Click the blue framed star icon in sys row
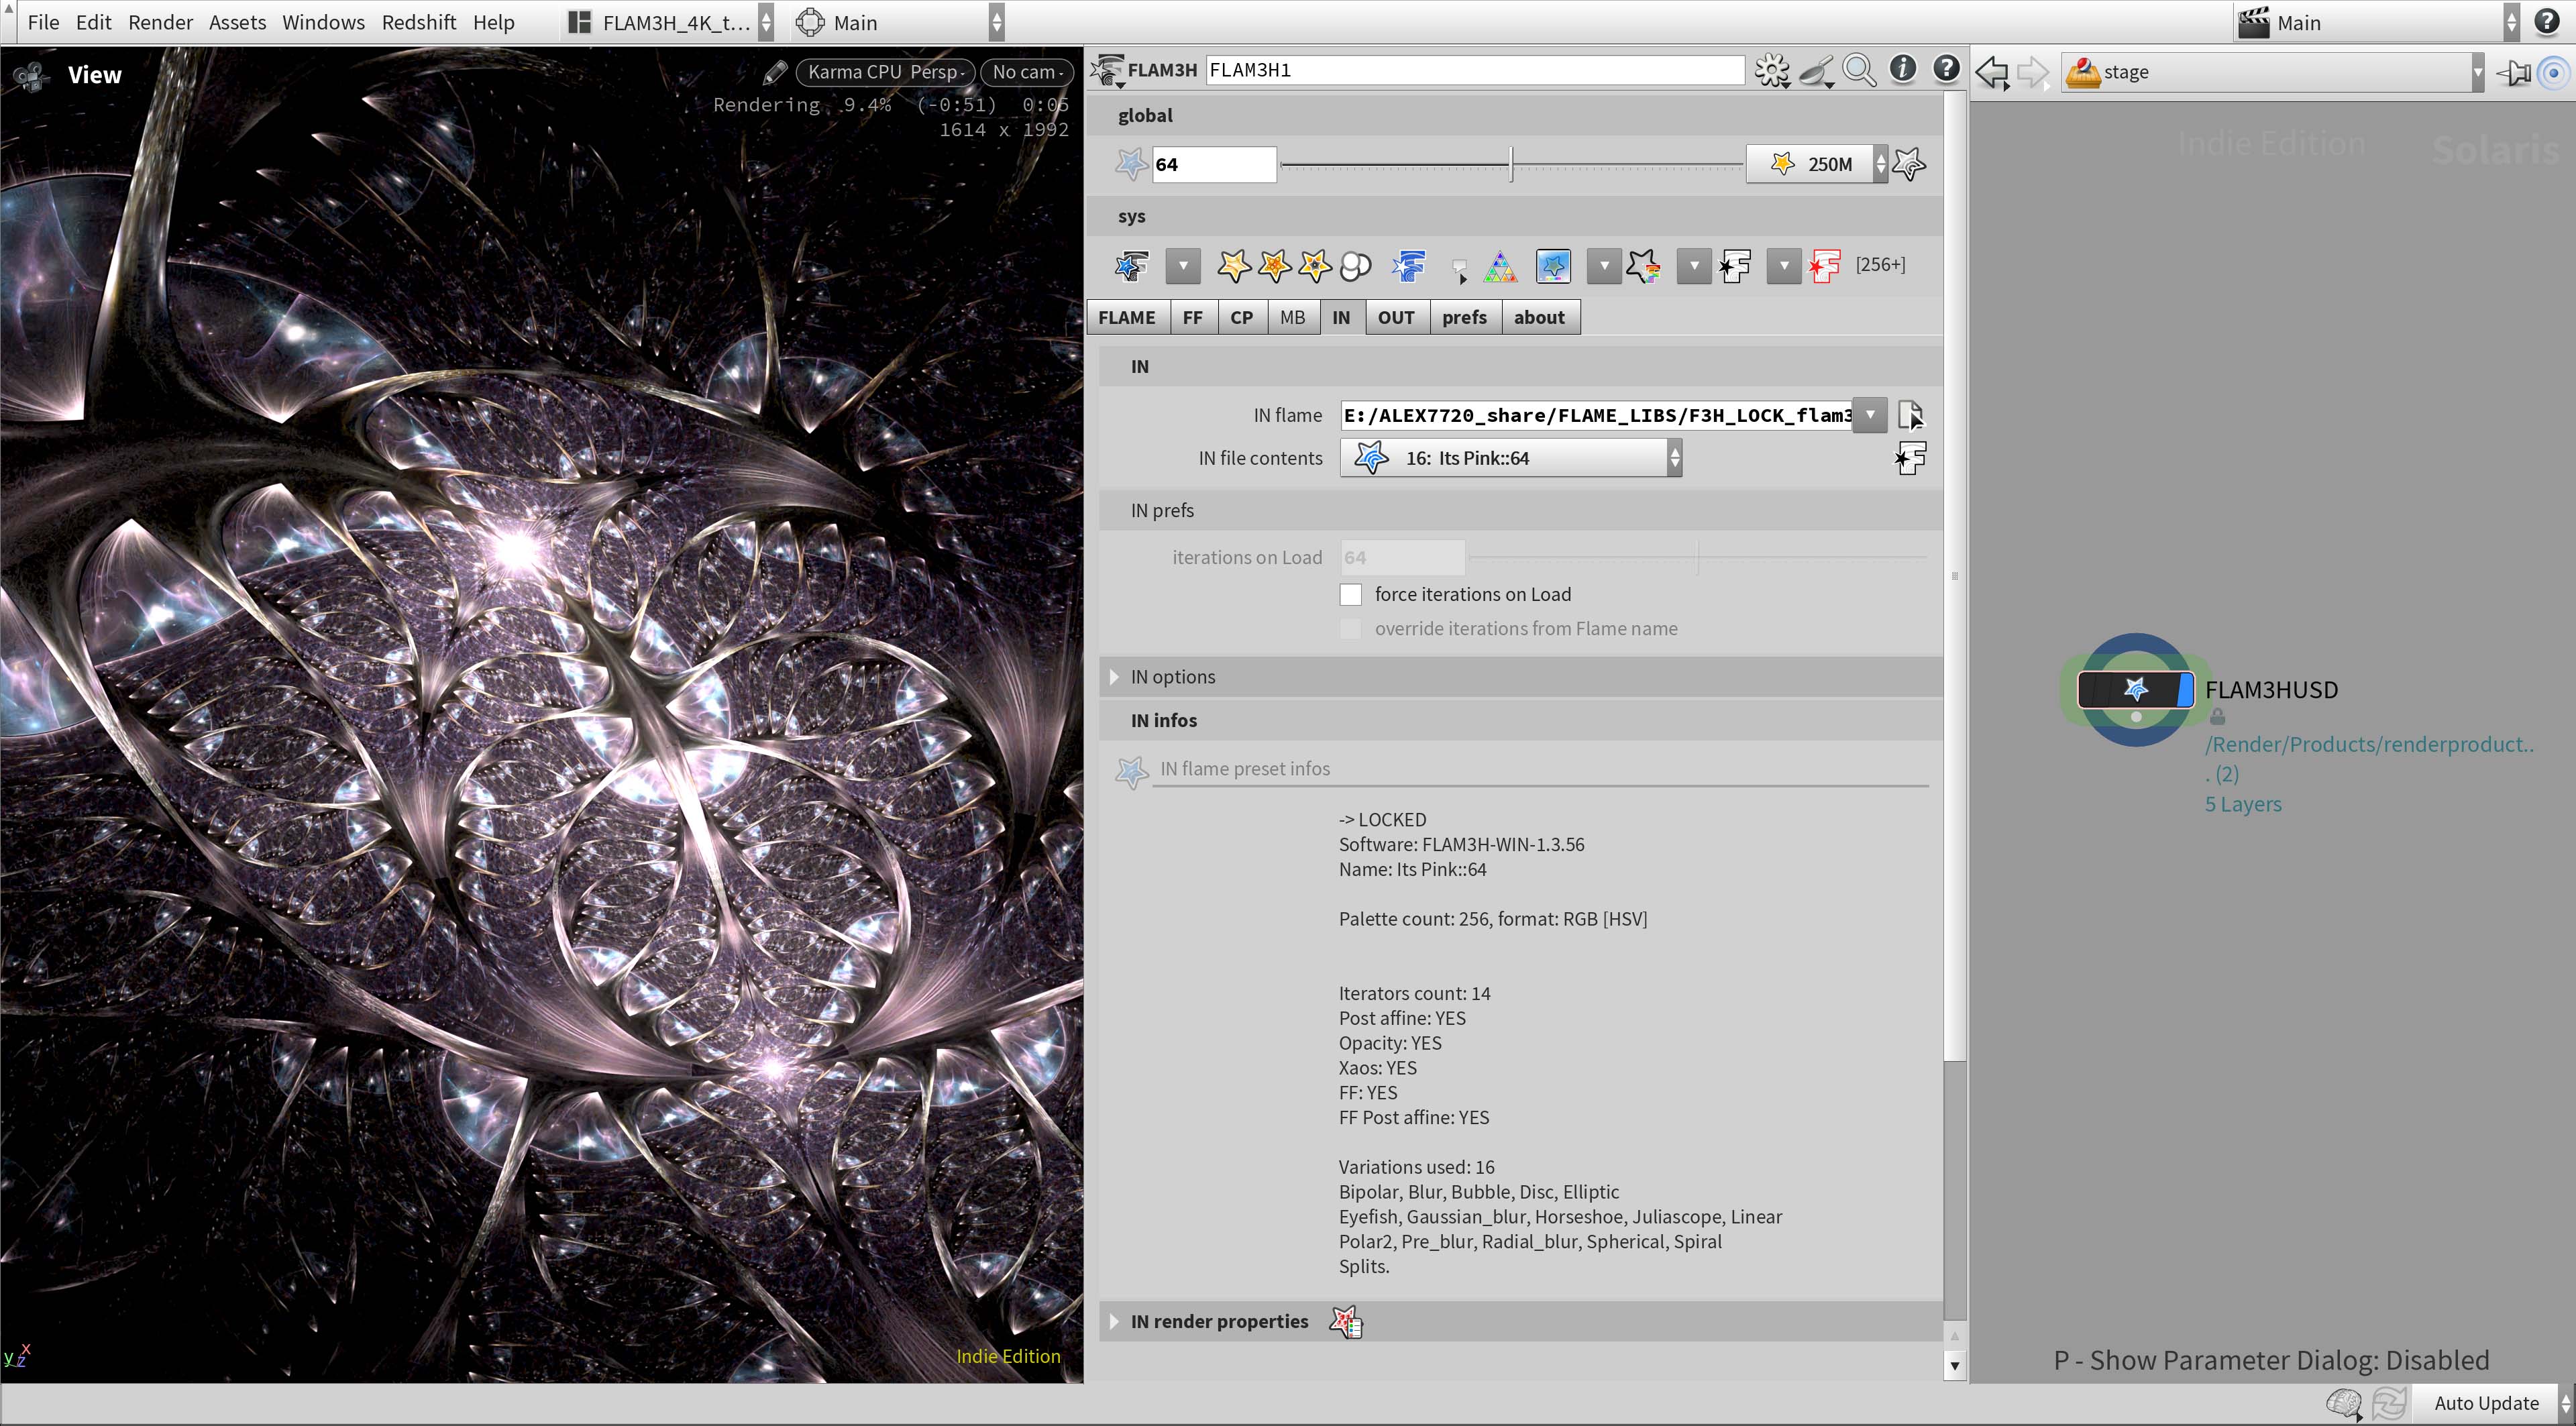 [x=1553, y=266]
